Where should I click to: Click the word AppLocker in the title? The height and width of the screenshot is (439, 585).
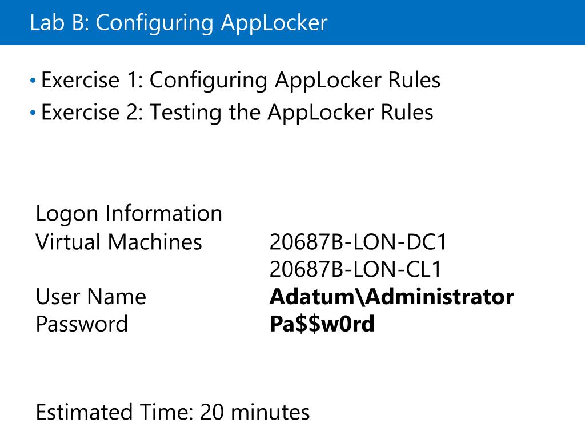coord(274,23)
